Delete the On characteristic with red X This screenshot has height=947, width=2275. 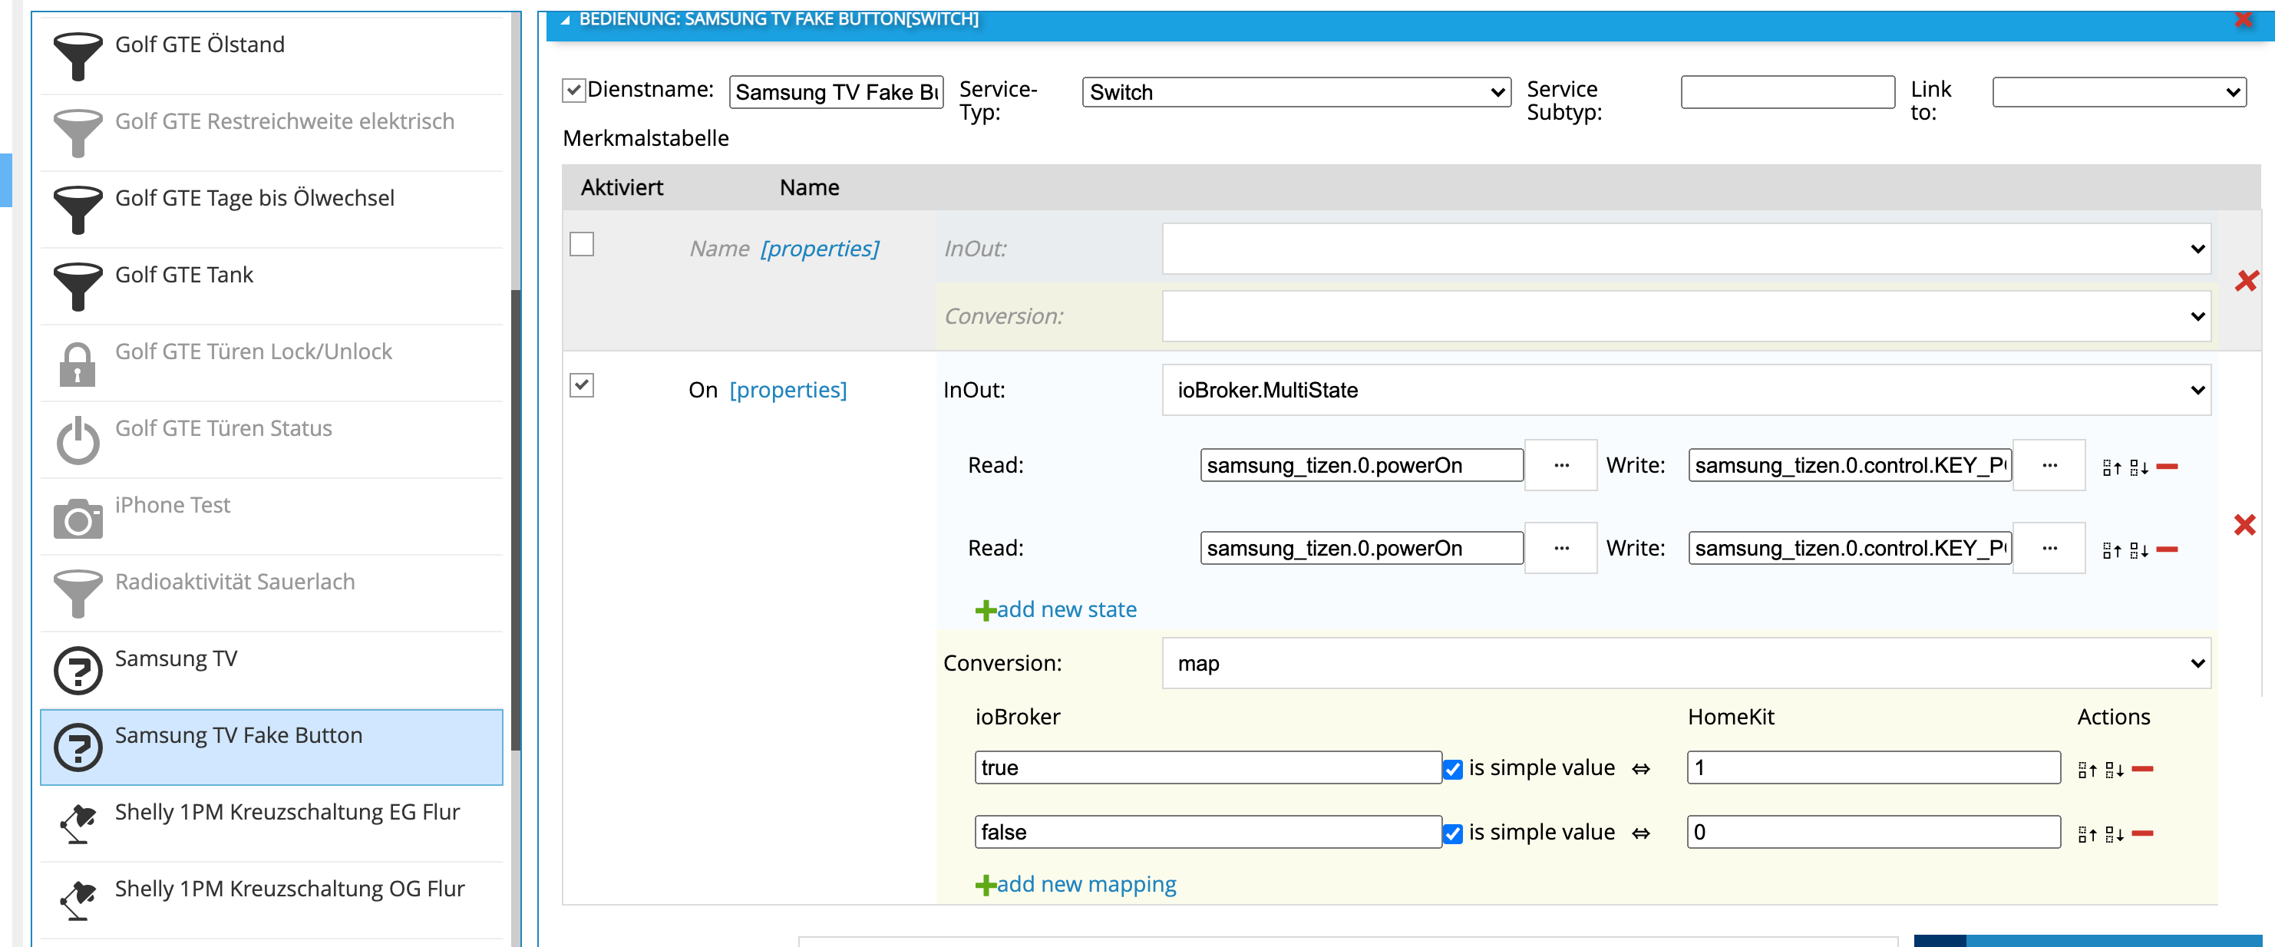click(x=2244, y=525)
